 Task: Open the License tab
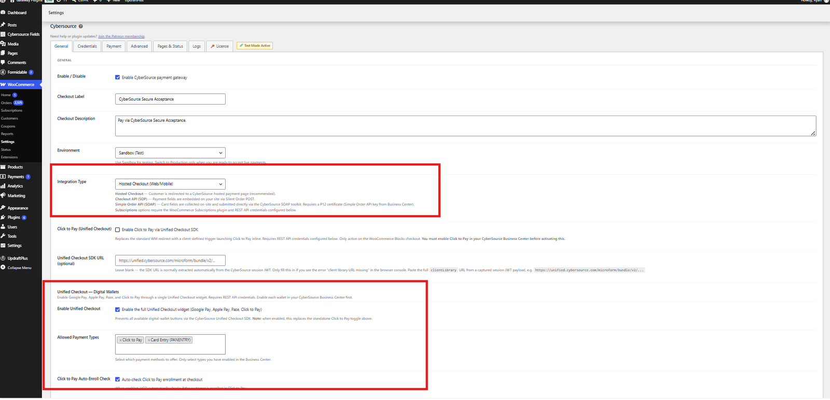coord(219,46)
